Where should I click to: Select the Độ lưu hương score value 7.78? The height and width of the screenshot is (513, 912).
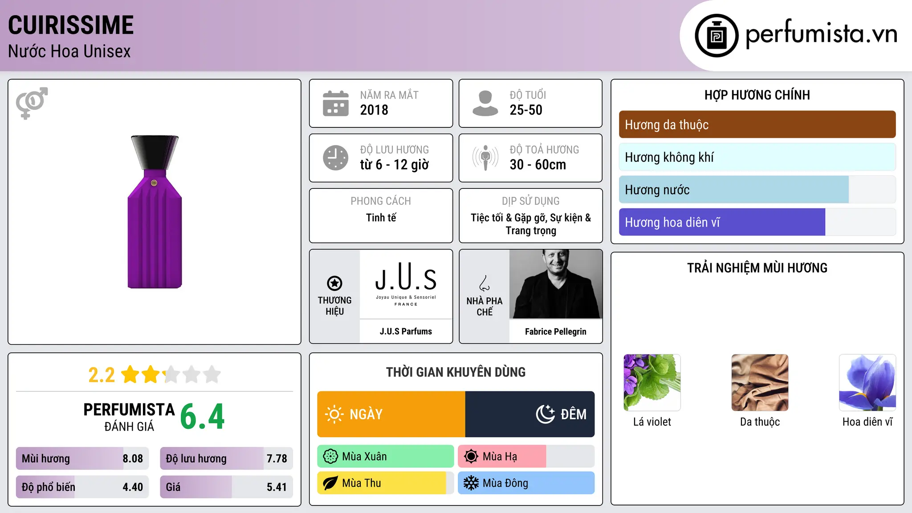tap(277, 459)
